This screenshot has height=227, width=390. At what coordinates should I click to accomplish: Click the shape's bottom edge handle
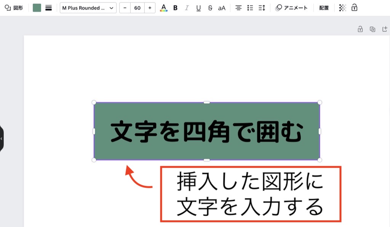coord(207,160)
